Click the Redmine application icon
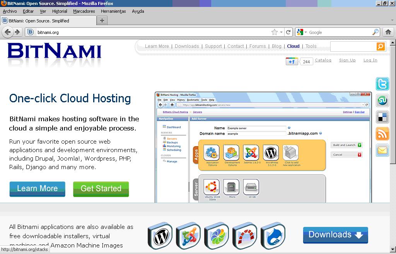This screenshot has width=396, height=254. click(244, 235)
